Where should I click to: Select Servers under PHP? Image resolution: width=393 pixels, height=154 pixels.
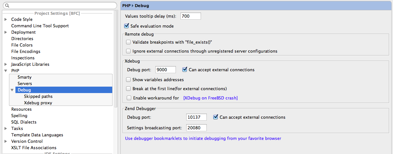pyautogui.click(x=25, y=83)
